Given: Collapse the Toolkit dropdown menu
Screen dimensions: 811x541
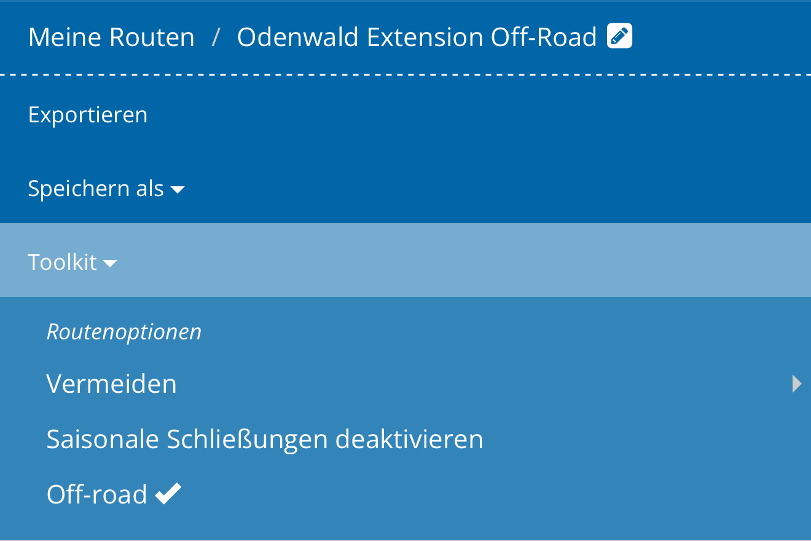Looking at the screenshot, I should pyautogui.click(x=72, y=263).
